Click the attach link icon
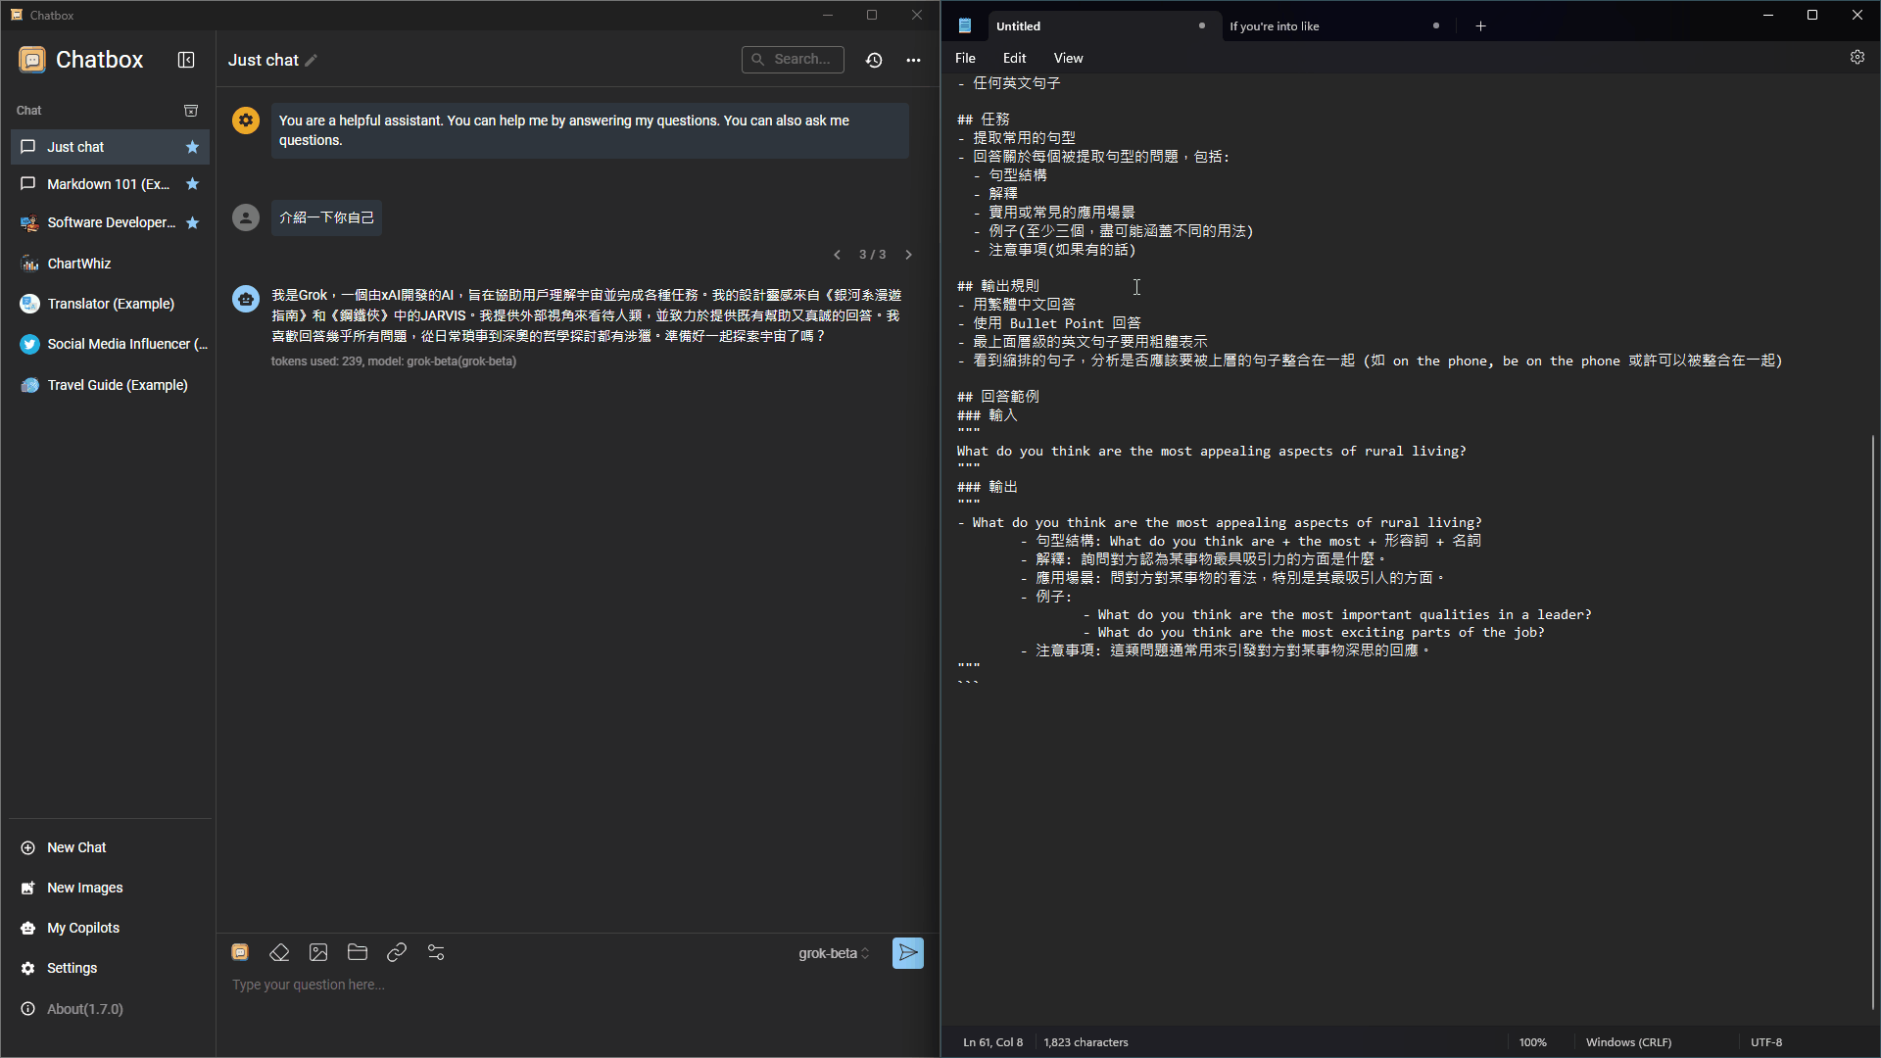 point(397,952)
